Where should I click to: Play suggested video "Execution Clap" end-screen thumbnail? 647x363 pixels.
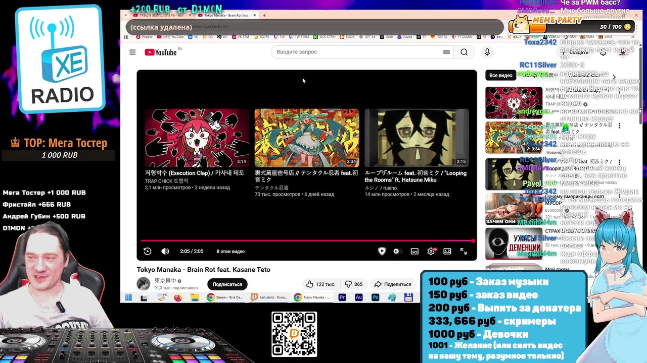pyautogui.click(x=197, y=138)
